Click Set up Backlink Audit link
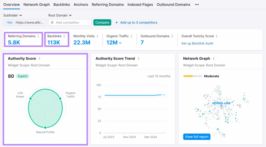Viewport: 266px width, 147px height. pos(197,43)
